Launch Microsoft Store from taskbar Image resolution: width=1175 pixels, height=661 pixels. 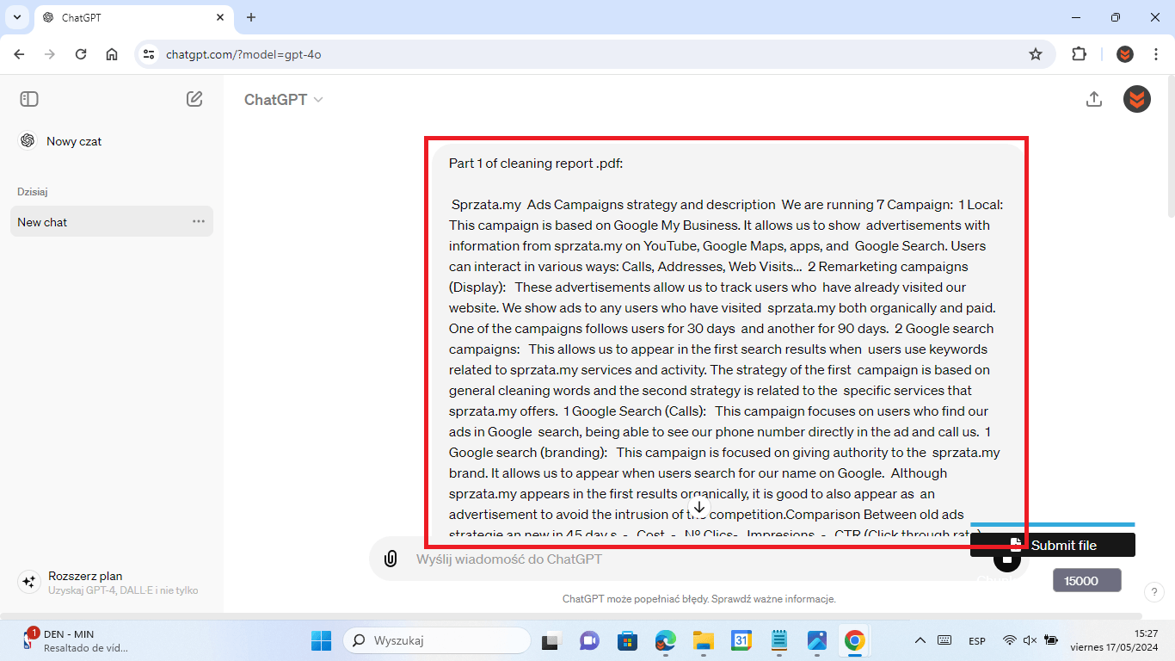(627, 640)
